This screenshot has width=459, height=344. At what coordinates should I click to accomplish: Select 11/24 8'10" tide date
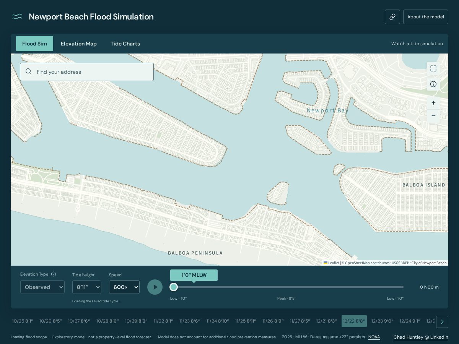[218, 321]
